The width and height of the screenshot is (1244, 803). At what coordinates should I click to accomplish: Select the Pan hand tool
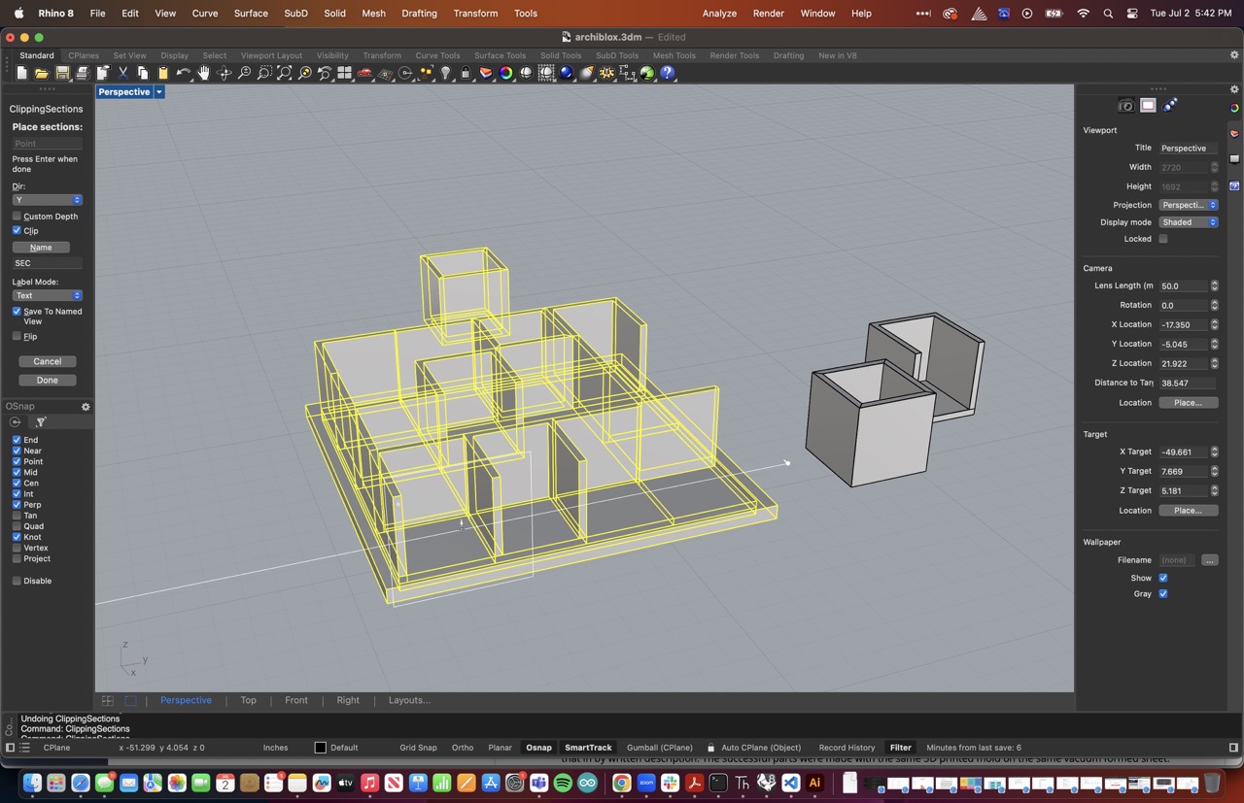pyautogui.click(x=204, y=73)
